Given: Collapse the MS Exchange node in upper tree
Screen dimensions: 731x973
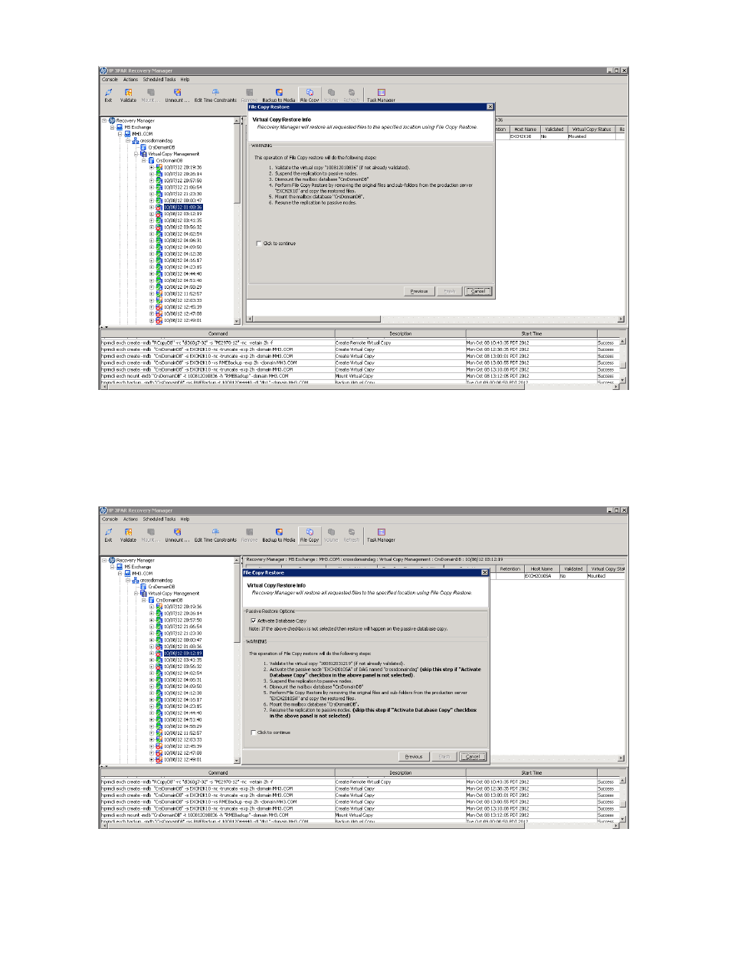Looking at the screenshot, I should pyautogui.click(x=112, y=127).
